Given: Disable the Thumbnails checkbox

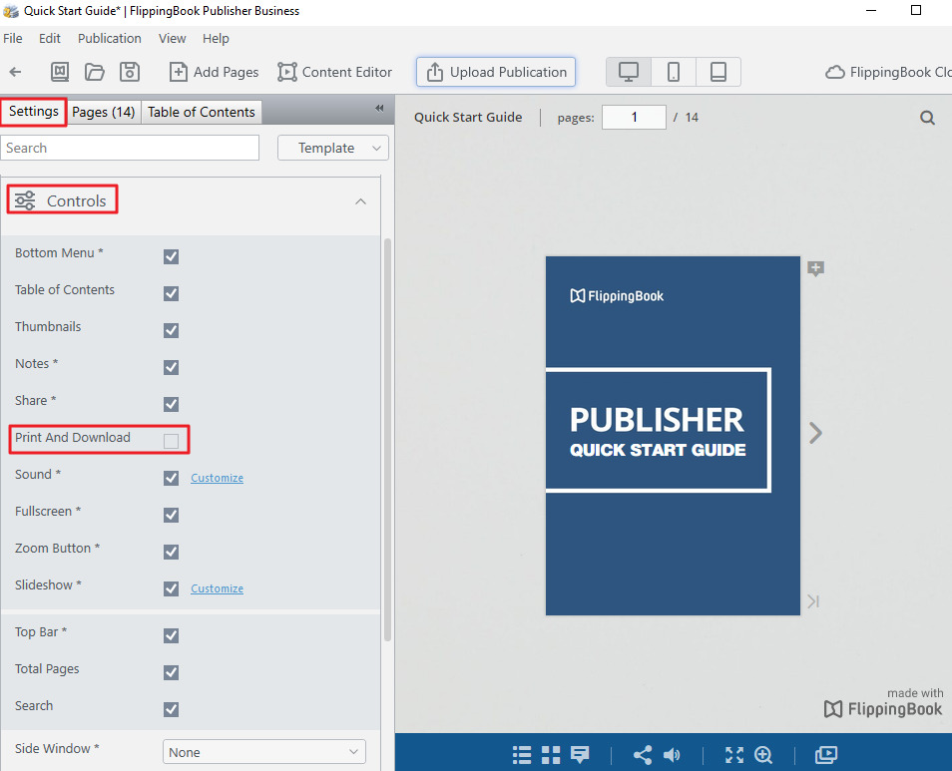Looking at the screenshot, I should tap(172, 330).
